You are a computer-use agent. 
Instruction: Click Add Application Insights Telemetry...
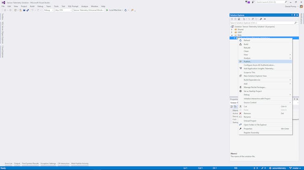(x=259, y=69)
